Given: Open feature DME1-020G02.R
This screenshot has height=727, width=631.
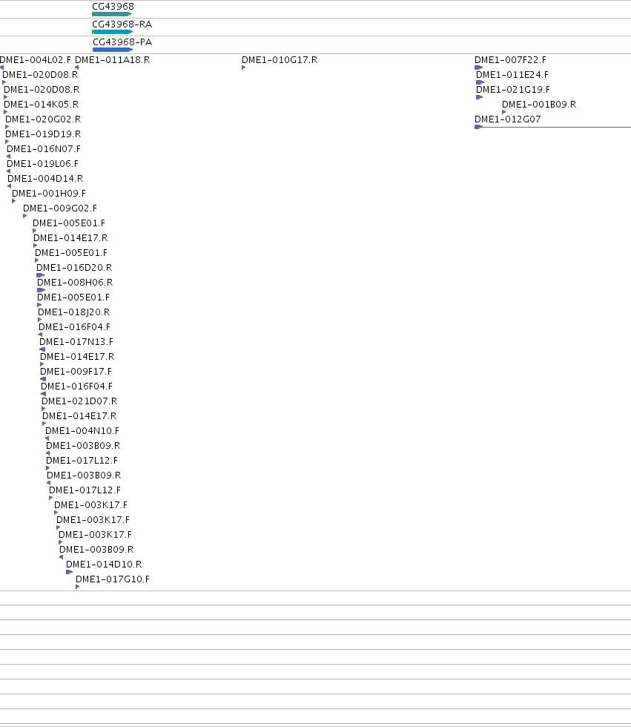Looking at the screenshot, I should tap(43, 119).
